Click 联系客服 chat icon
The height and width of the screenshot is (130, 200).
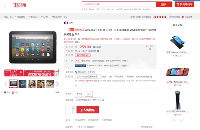coord(170,17)
